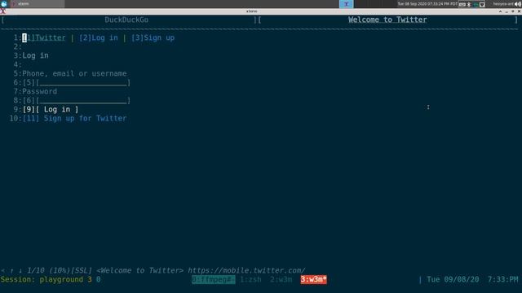
Task: Focus the phone, email or username field
Action: [x=83, y=82]
